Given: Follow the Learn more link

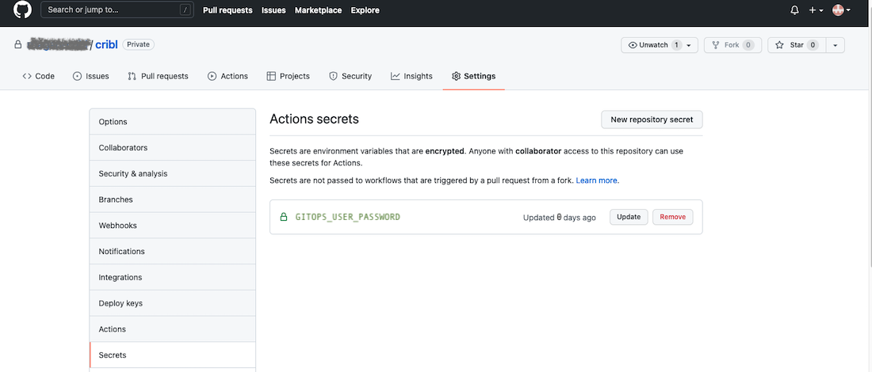Looking at the screenshot, I should click(596, 180).
